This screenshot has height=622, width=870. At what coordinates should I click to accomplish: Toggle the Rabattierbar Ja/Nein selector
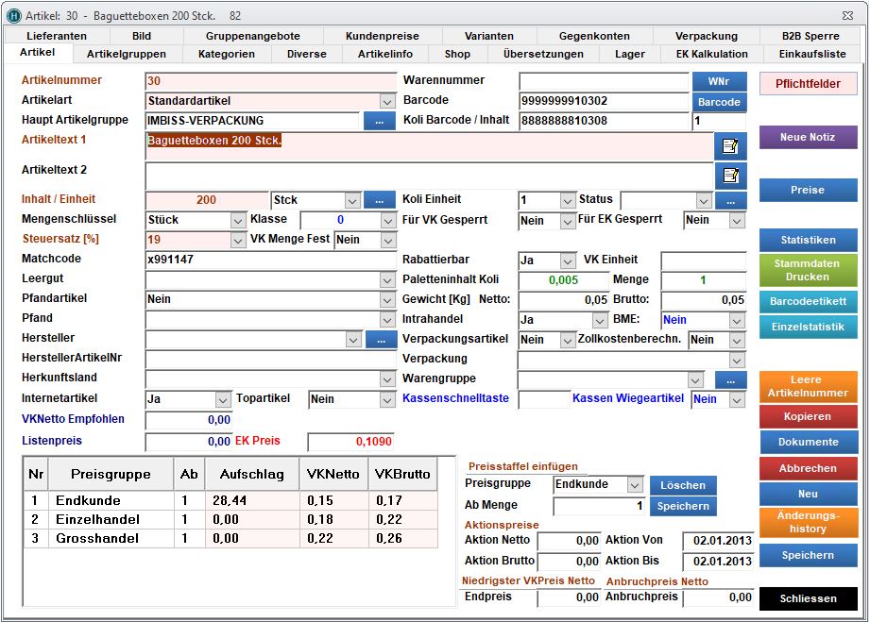click(x=568, y=260)
